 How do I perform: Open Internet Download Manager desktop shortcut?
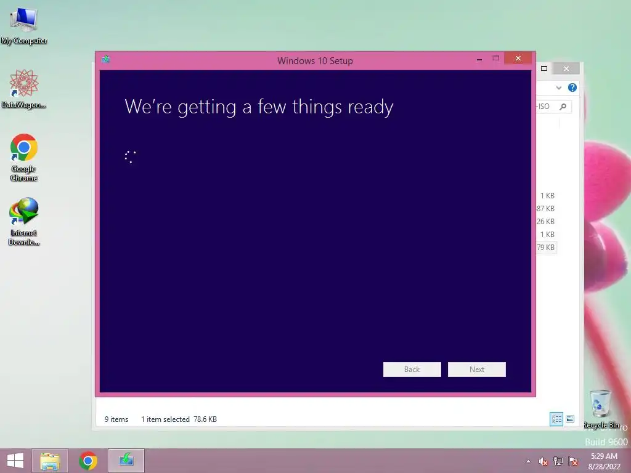pyautogui.click(x=24, y=221)
